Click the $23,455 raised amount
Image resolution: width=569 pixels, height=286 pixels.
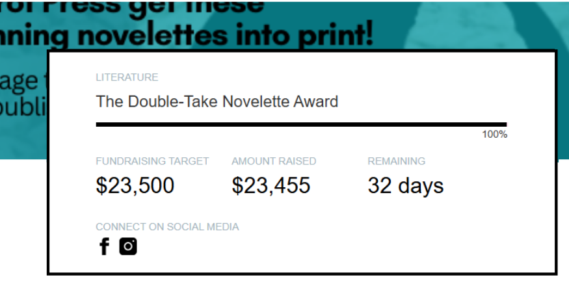tap(271, 185)
